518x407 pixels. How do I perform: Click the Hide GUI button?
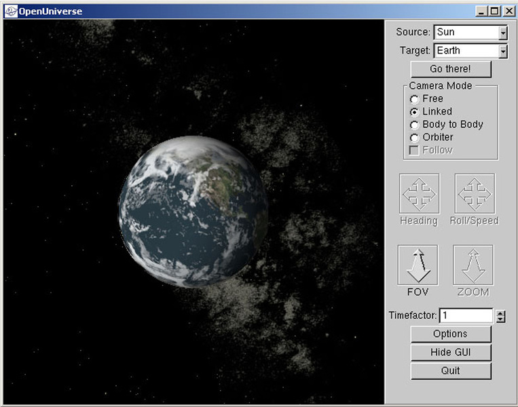pos(450,352)
